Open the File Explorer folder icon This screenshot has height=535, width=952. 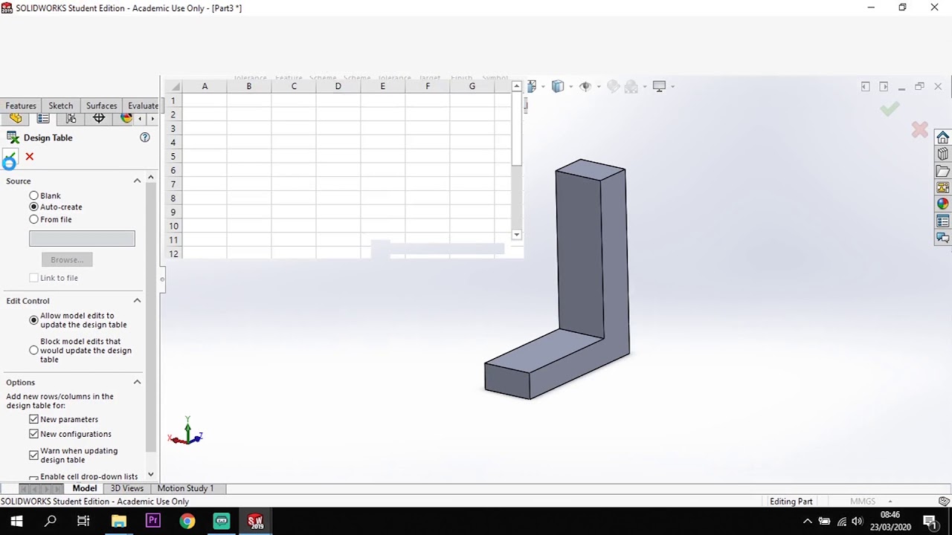[x=943, y=172]
